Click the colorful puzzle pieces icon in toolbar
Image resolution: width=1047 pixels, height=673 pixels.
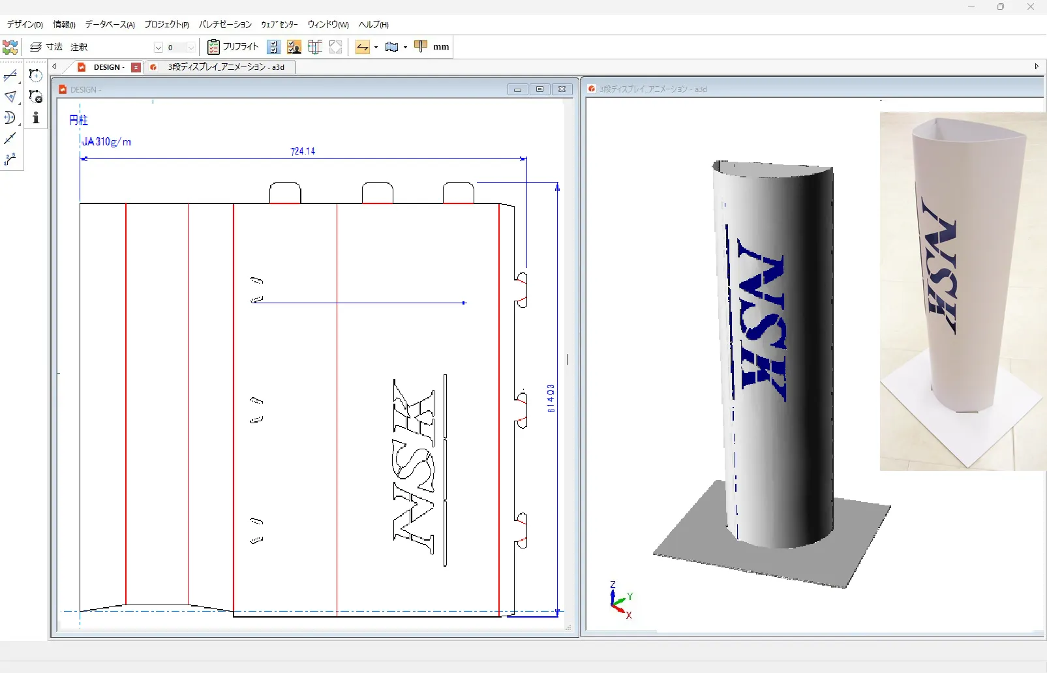[x=10, y=47]
